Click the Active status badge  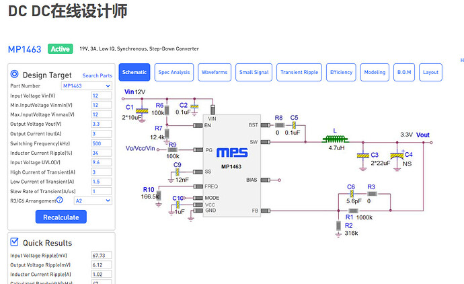[x=61, y=49]
